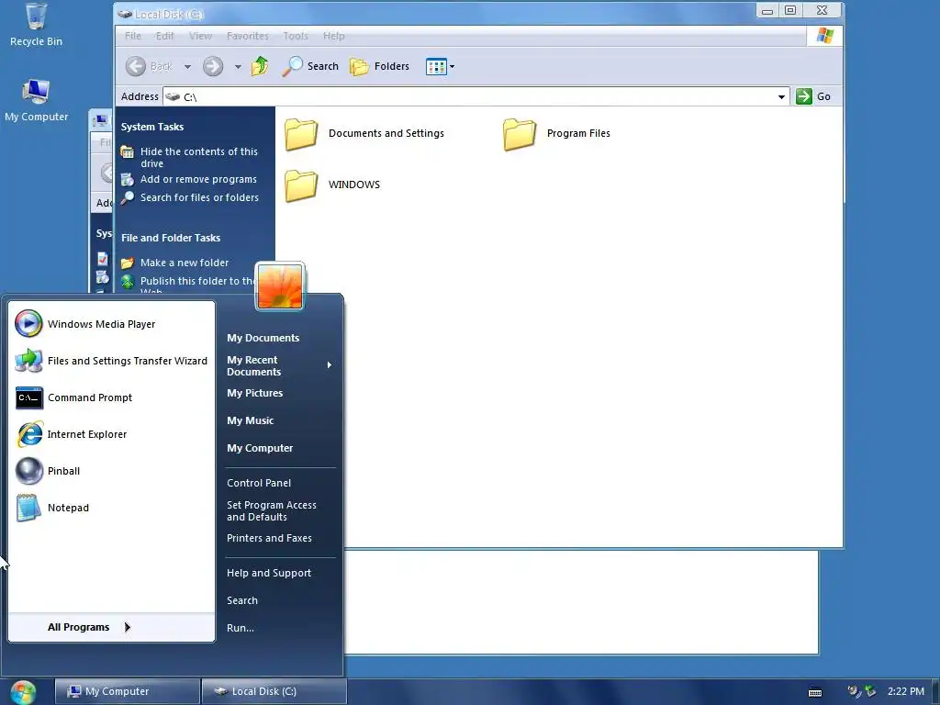The height and width of the screenshot is (705, 940).
Task: Click the Views icon in the toolbar
Action: tap(436, 66)
